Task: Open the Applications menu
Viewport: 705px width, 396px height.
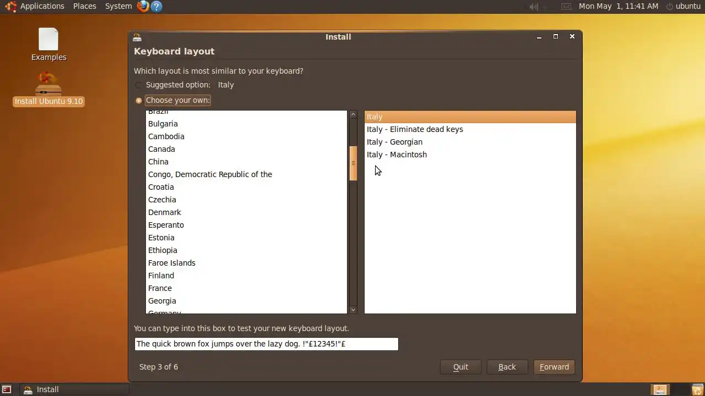Action: [x=42, y=7]
